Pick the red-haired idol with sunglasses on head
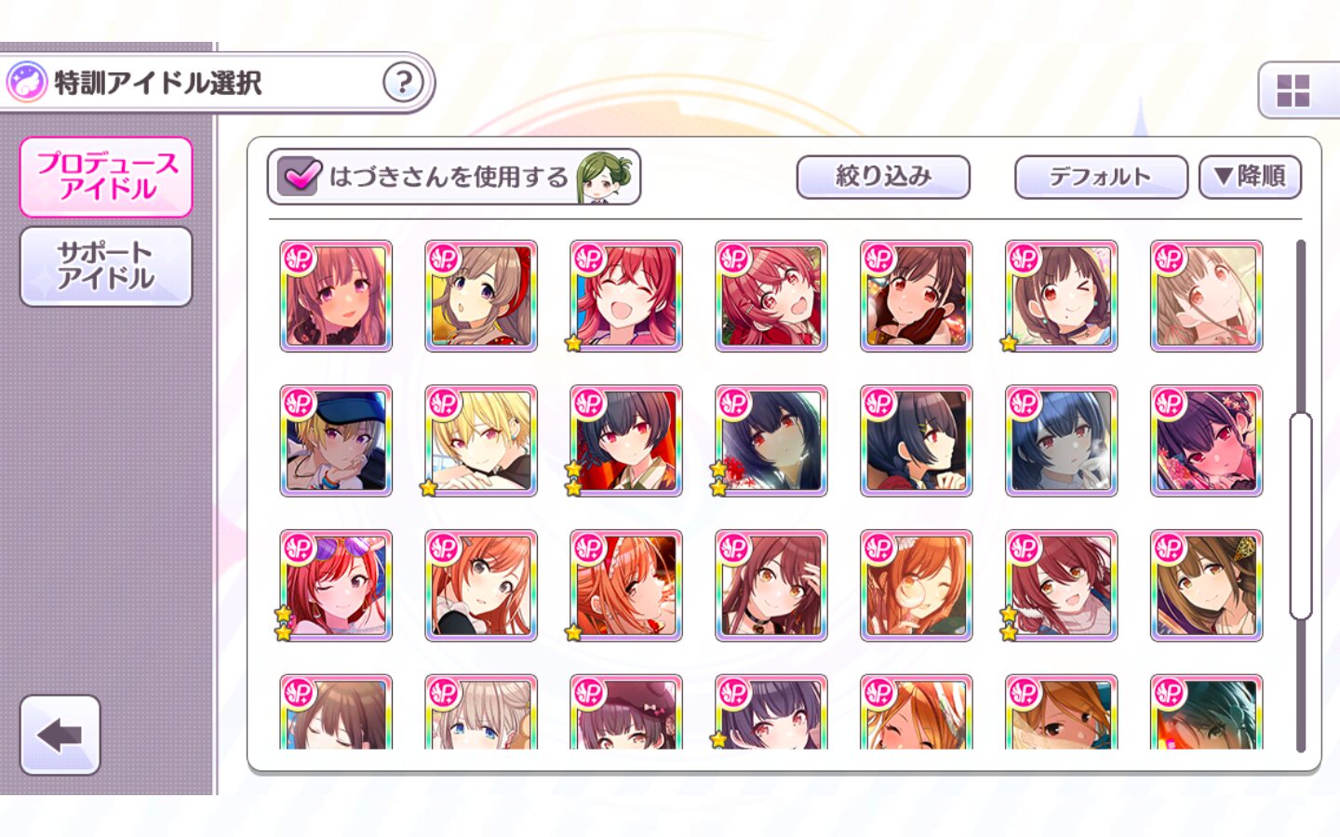This screenshot has height=837, width=1340. [336, 586]
